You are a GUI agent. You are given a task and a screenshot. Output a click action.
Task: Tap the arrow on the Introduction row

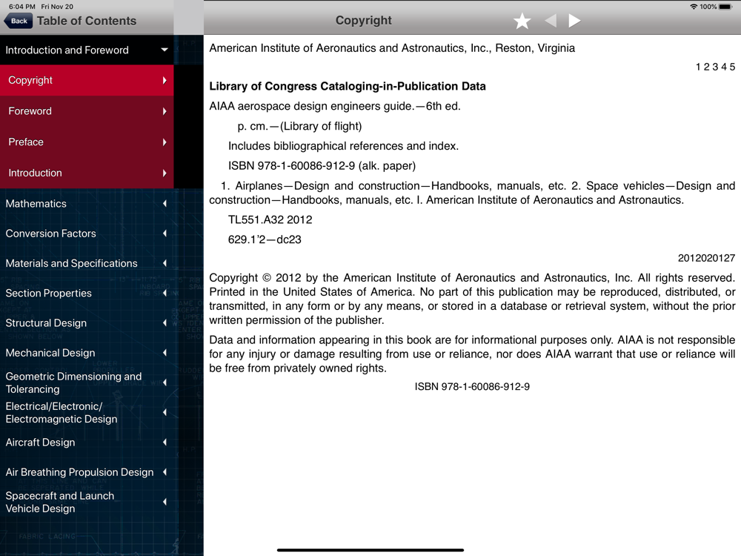[165, 173]
